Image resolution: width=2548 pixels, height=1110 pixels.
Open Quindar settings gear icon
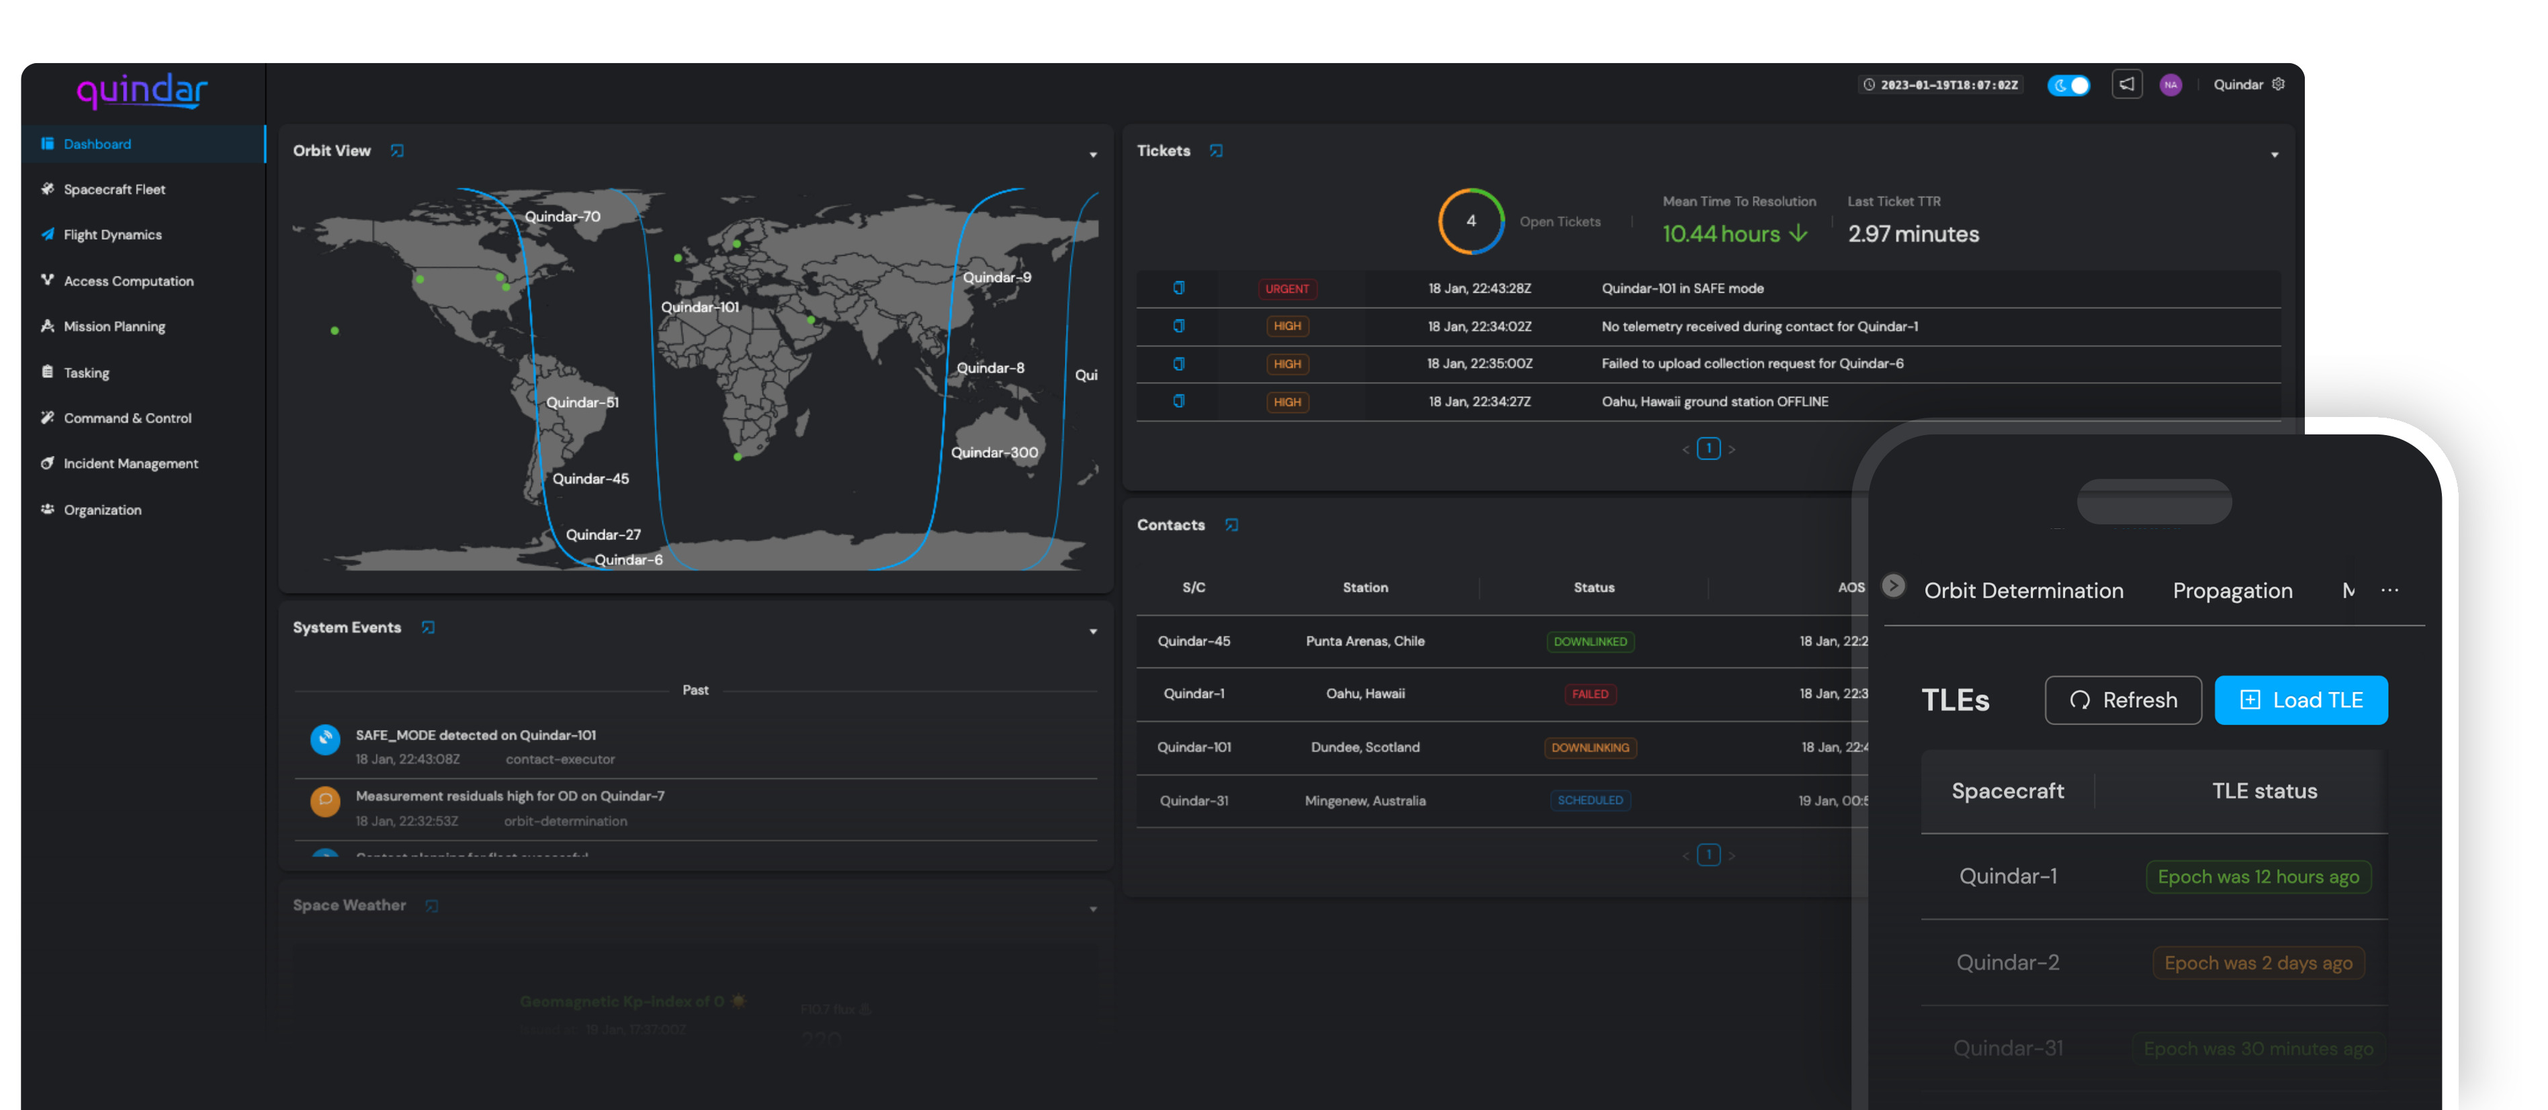[2279, 85]
